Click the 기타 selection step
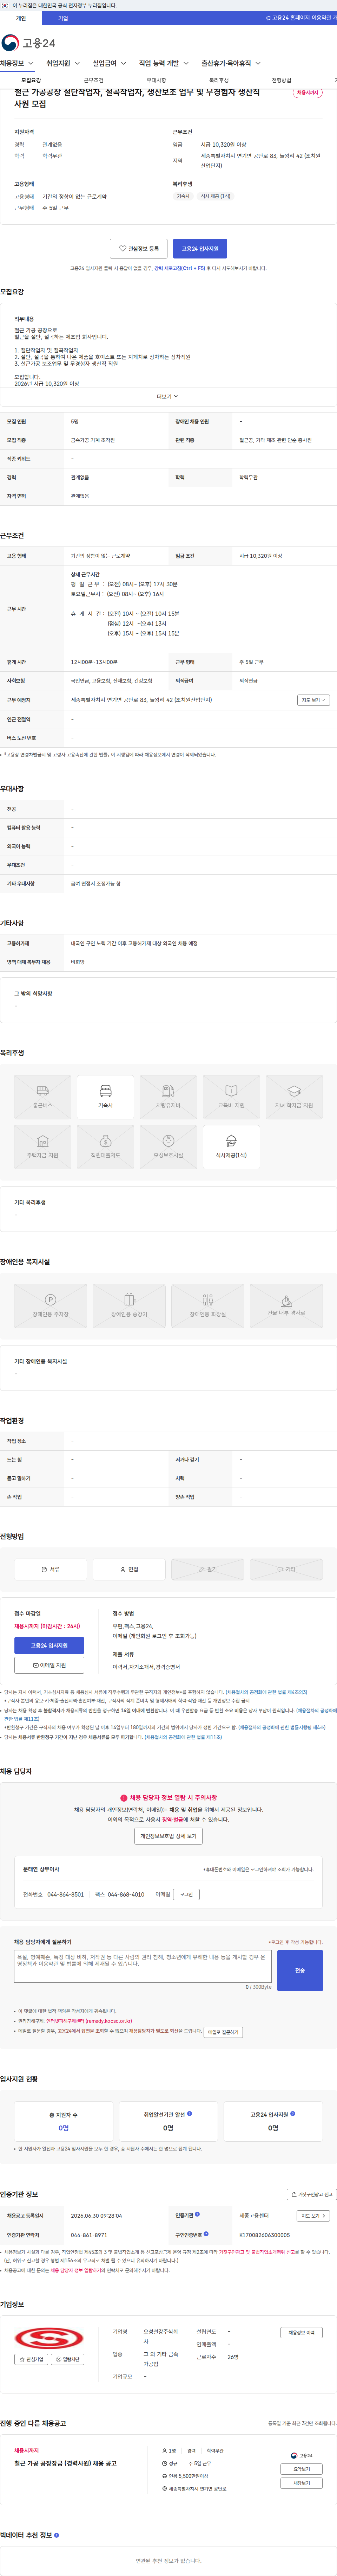The width and height of the screenshot is (337, 2576). [x=286, y=1569]
